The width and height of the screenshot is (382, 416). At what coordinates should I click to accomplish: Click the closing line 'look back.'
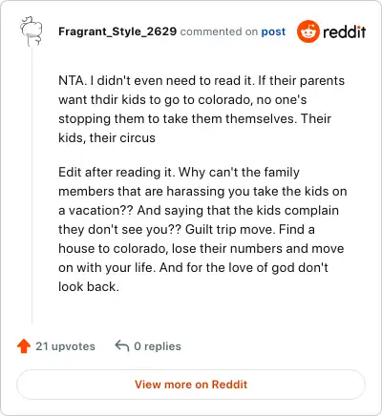(89, 286)
